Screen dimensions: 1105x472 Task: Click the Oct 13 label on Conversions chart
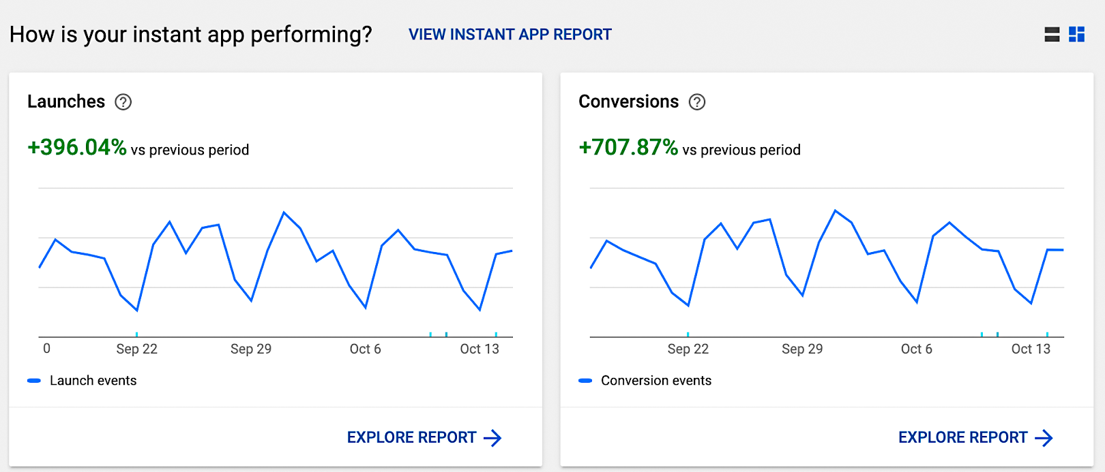tap(1031, 349)
